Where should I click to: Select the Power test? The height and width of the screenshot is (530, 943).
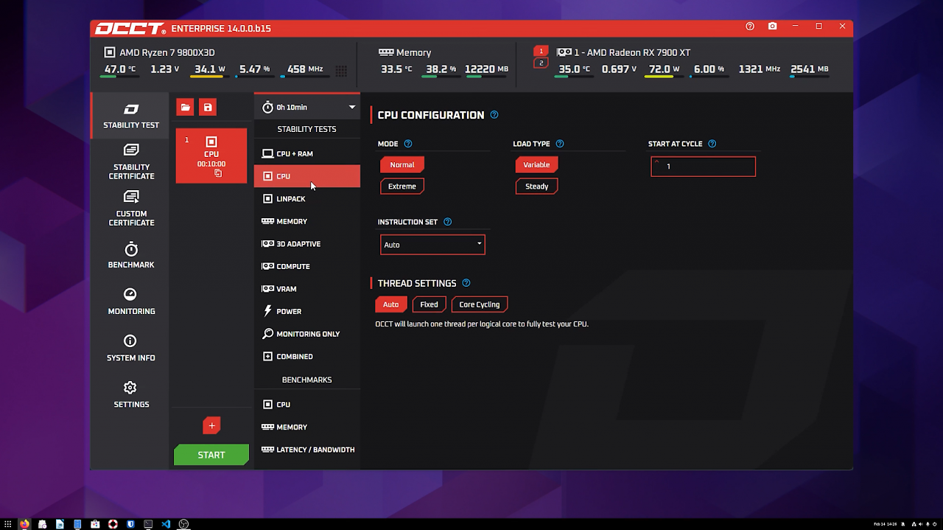tap(307, 311)
